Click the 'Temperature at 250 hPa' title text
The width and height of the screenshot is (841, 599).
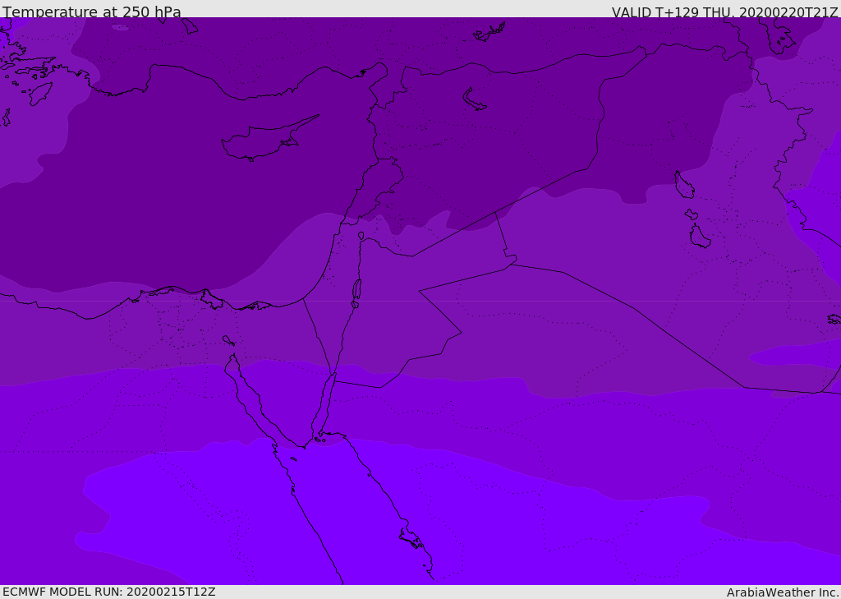tap(92, 12)
